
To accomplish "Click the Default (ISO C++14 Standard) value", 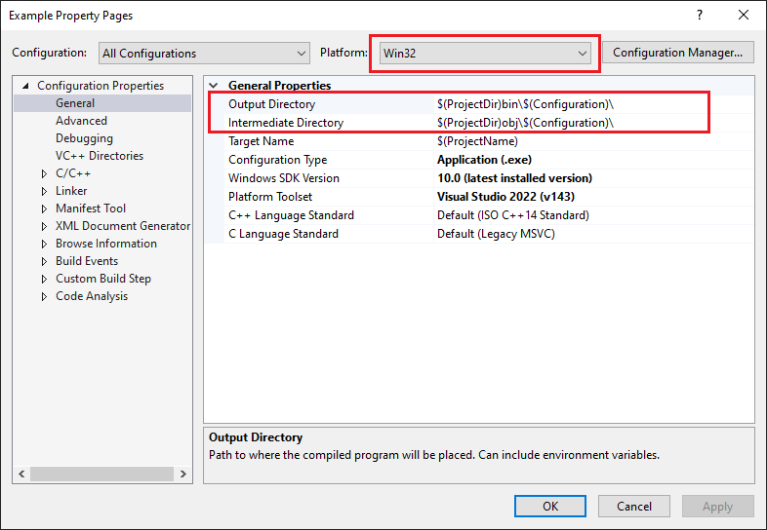I will click(x=513, y=215).
